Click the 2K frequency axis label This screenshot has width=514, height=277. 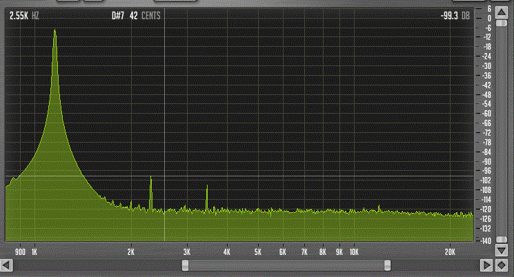[x=131, y=252]
